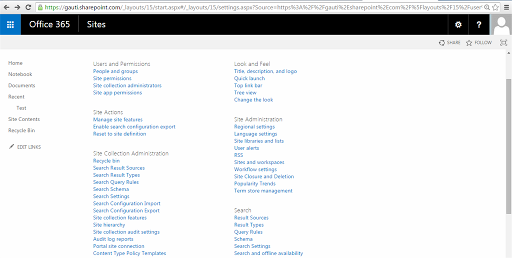This screenshot has height=258, width=512.
Task: Click Recent in left navigation
Action: (x=16, y=96)
